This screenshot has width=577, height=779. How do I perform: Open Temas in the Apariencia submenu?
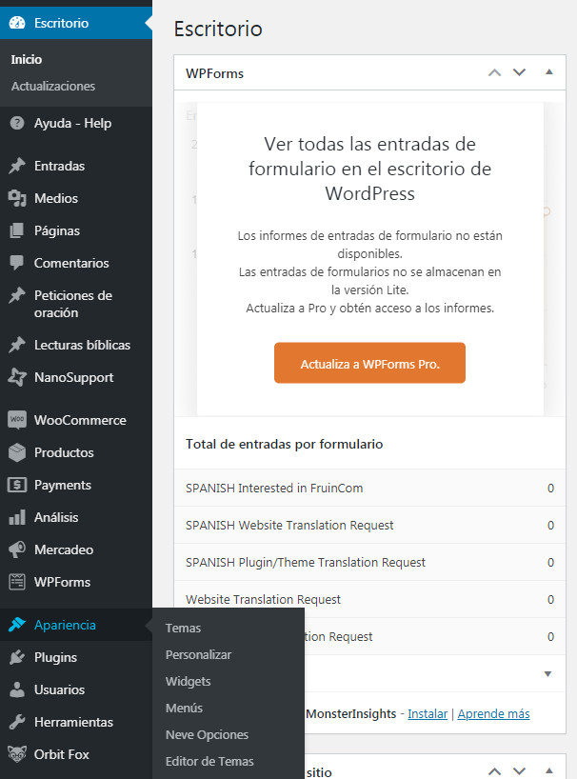pyautogui.click(x=183, y=628)
